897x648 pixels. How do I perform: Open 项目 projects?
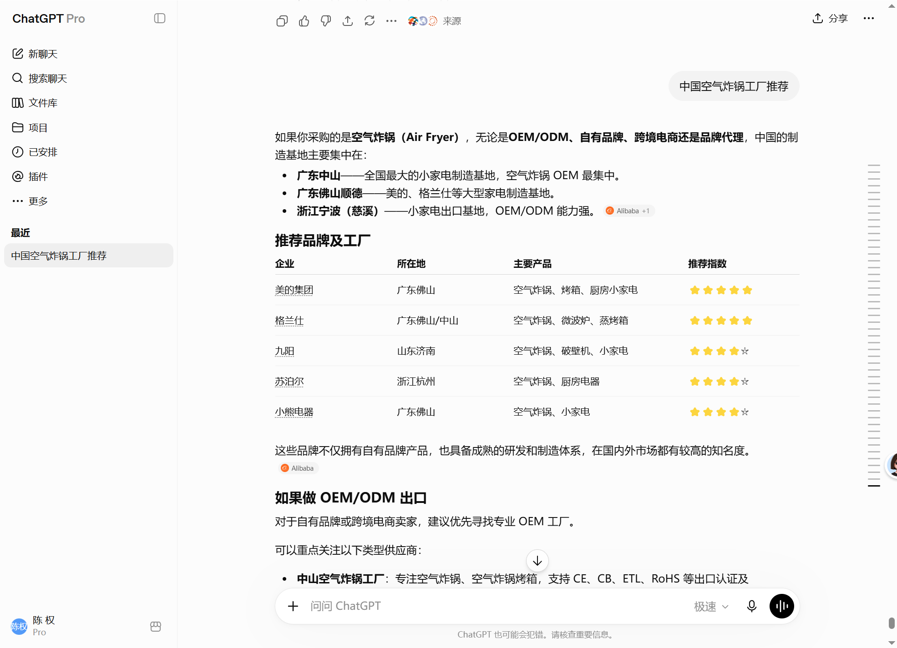click(x=88, y=127)
